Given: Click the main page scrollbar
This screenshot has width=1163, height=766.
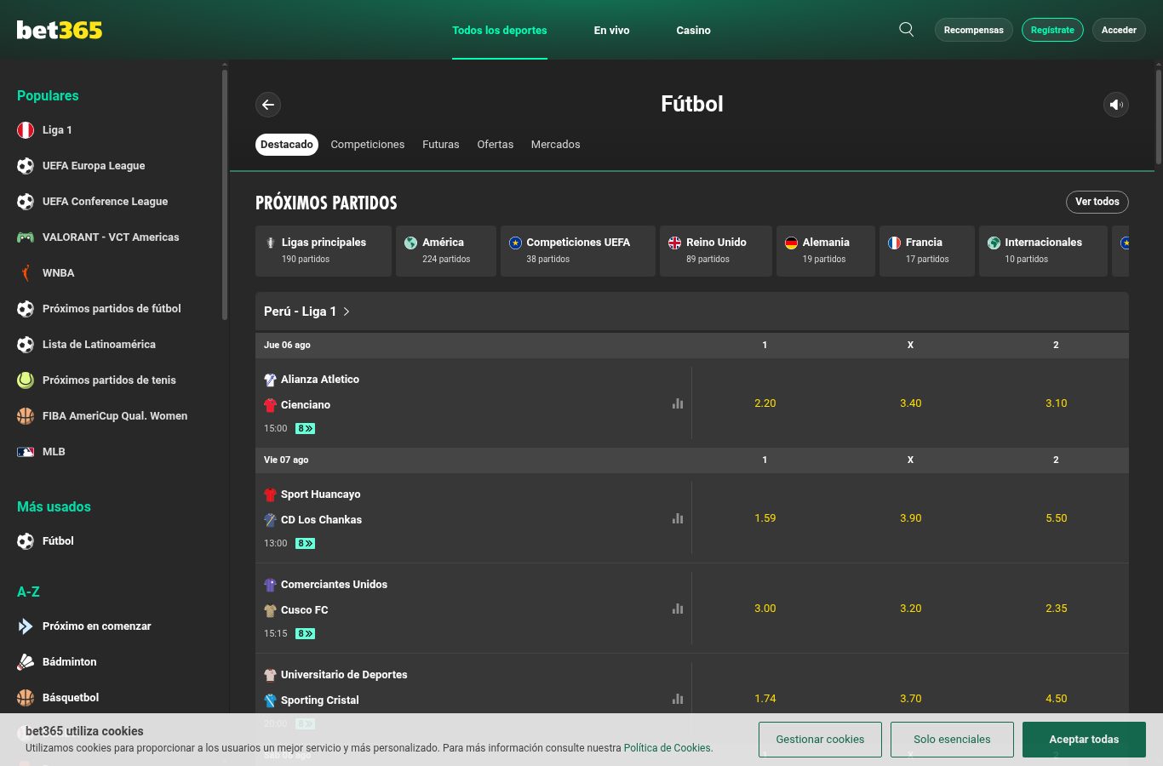Looking at the screenshot, I should coord(1159,117).
